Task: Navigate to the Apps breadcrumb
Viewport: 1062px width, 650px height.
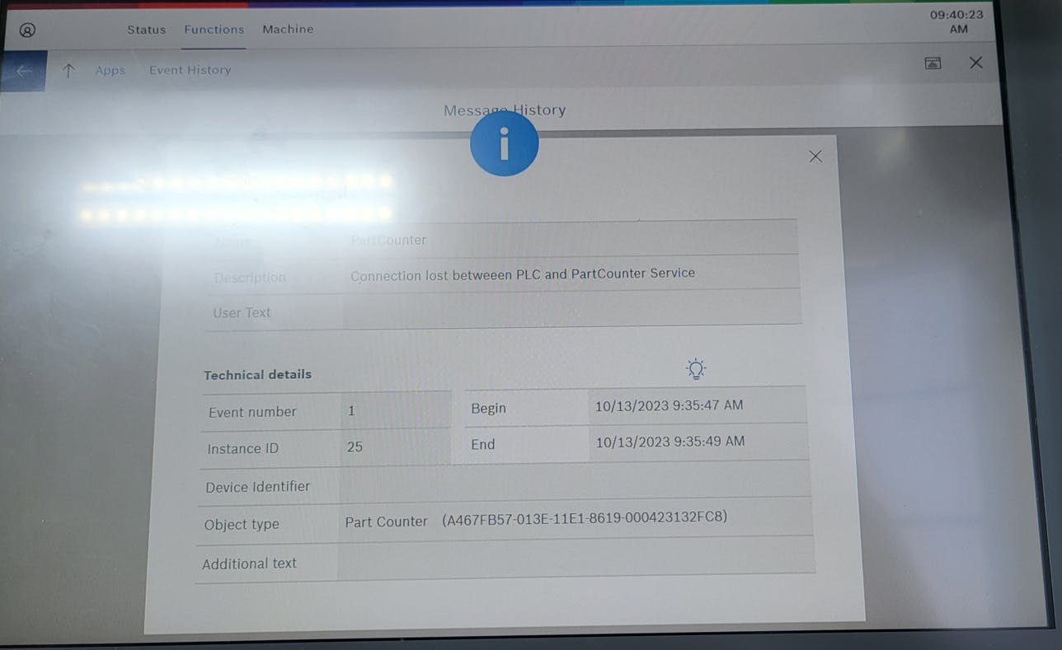Action: coord(110,71)
